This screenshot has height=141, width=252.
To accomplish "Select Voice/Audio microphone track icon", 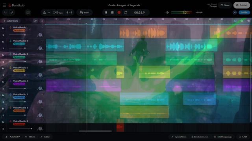I will 11,27.
